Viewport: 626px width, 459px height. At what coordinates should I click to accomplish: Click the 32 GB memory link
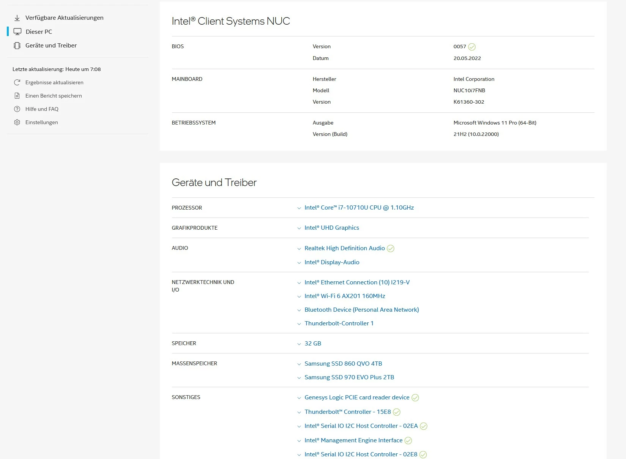coord(313,344)
